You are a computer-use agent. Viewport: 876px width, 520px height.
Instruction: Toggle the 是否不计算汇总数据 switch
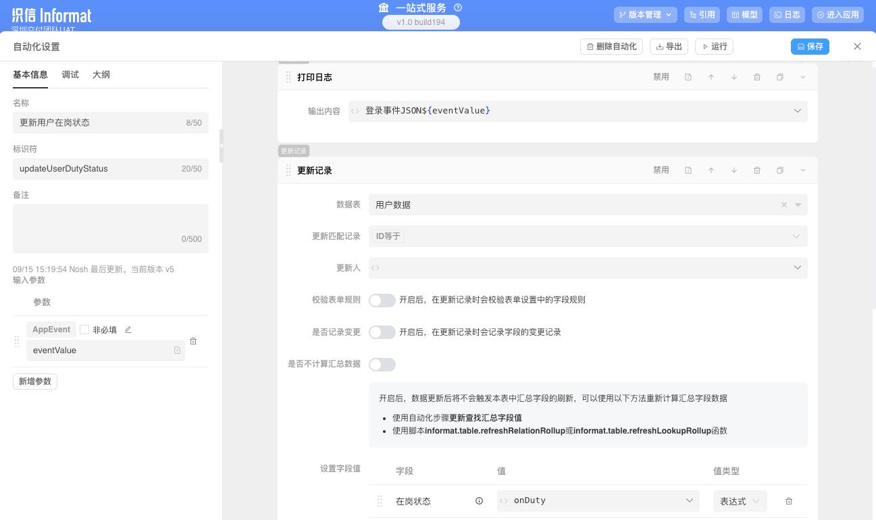click(x=382, y=365)
